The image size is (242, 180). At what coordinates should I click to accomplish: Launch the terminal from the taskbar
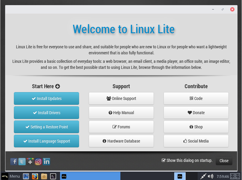tap(53, 176)
